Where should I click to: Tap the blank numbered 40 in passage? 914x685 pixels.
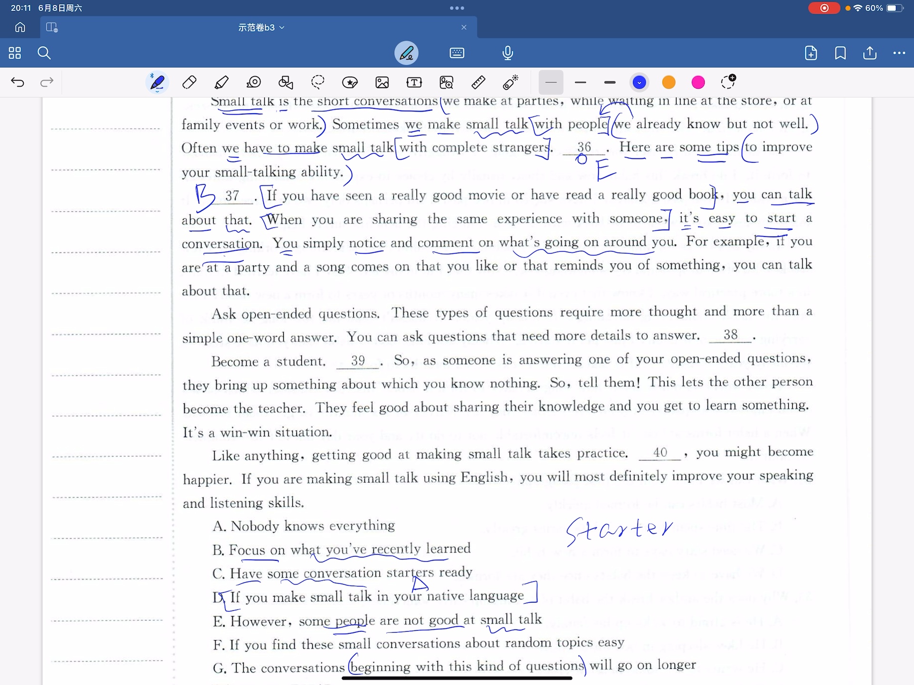[x=660, y=453]
